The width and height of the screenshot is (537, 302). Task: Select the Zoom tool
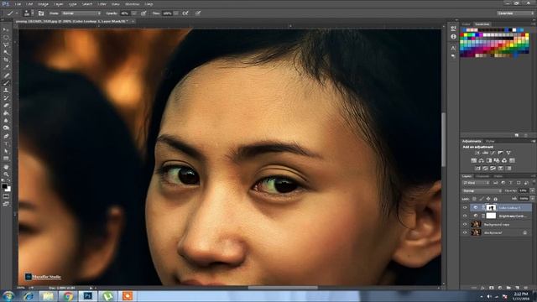pyautogui.click(x=6, y=174)
